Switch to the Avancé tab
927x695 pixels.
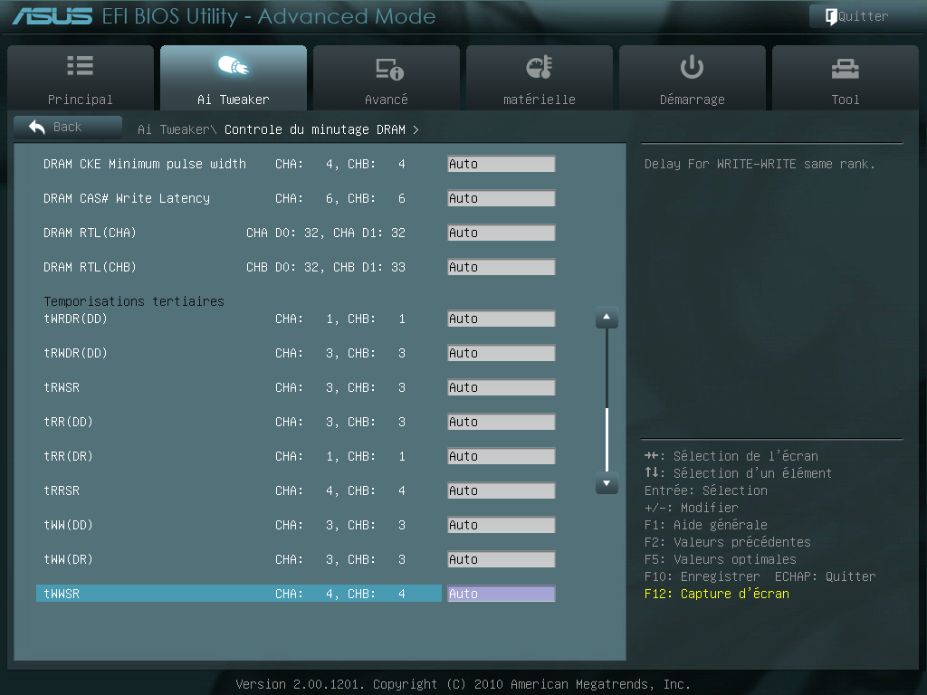[387, 78]
